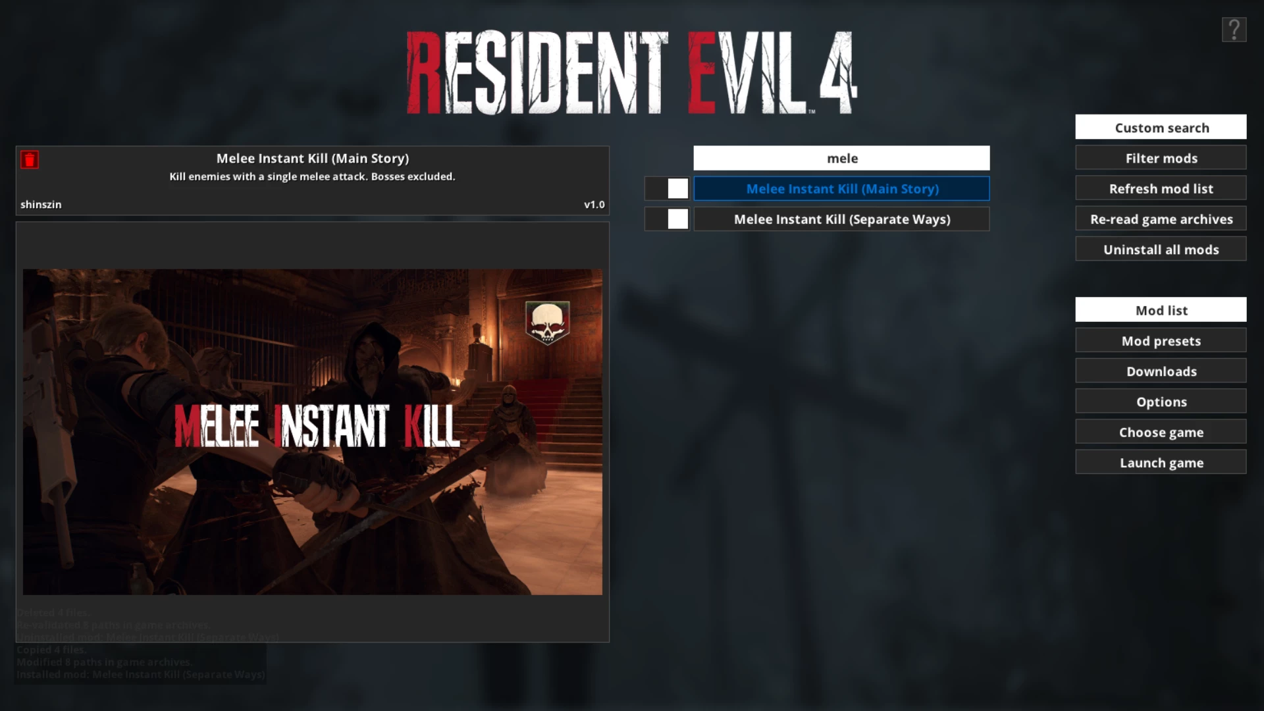The image size is (1264, 711).
Task: Click Re-read game archives
Action: [x=1161, y=219]
